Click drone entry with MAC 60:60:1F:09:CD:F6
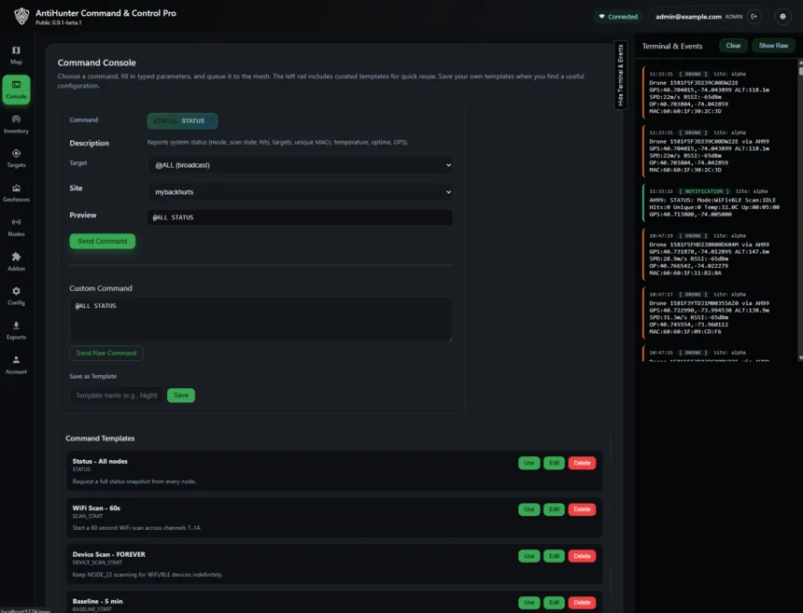The image size is (803, 613). pos(717,313)
